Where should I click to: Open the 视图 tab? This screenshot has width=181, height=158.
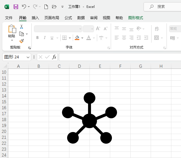(x=106, y=18)
